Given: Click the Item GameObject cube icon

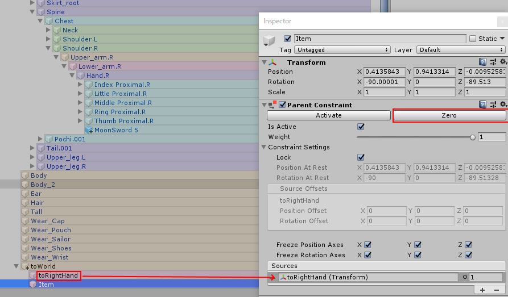Looking at the screenshot, I should [269, 40].
